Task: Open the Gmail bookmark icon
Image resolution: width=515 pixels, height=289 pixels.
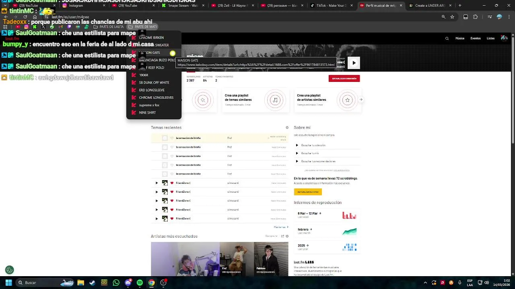Action: point(60,27)
